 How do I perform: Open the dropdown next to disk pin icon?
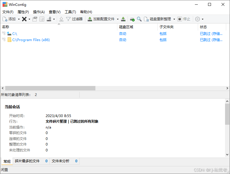54,19
